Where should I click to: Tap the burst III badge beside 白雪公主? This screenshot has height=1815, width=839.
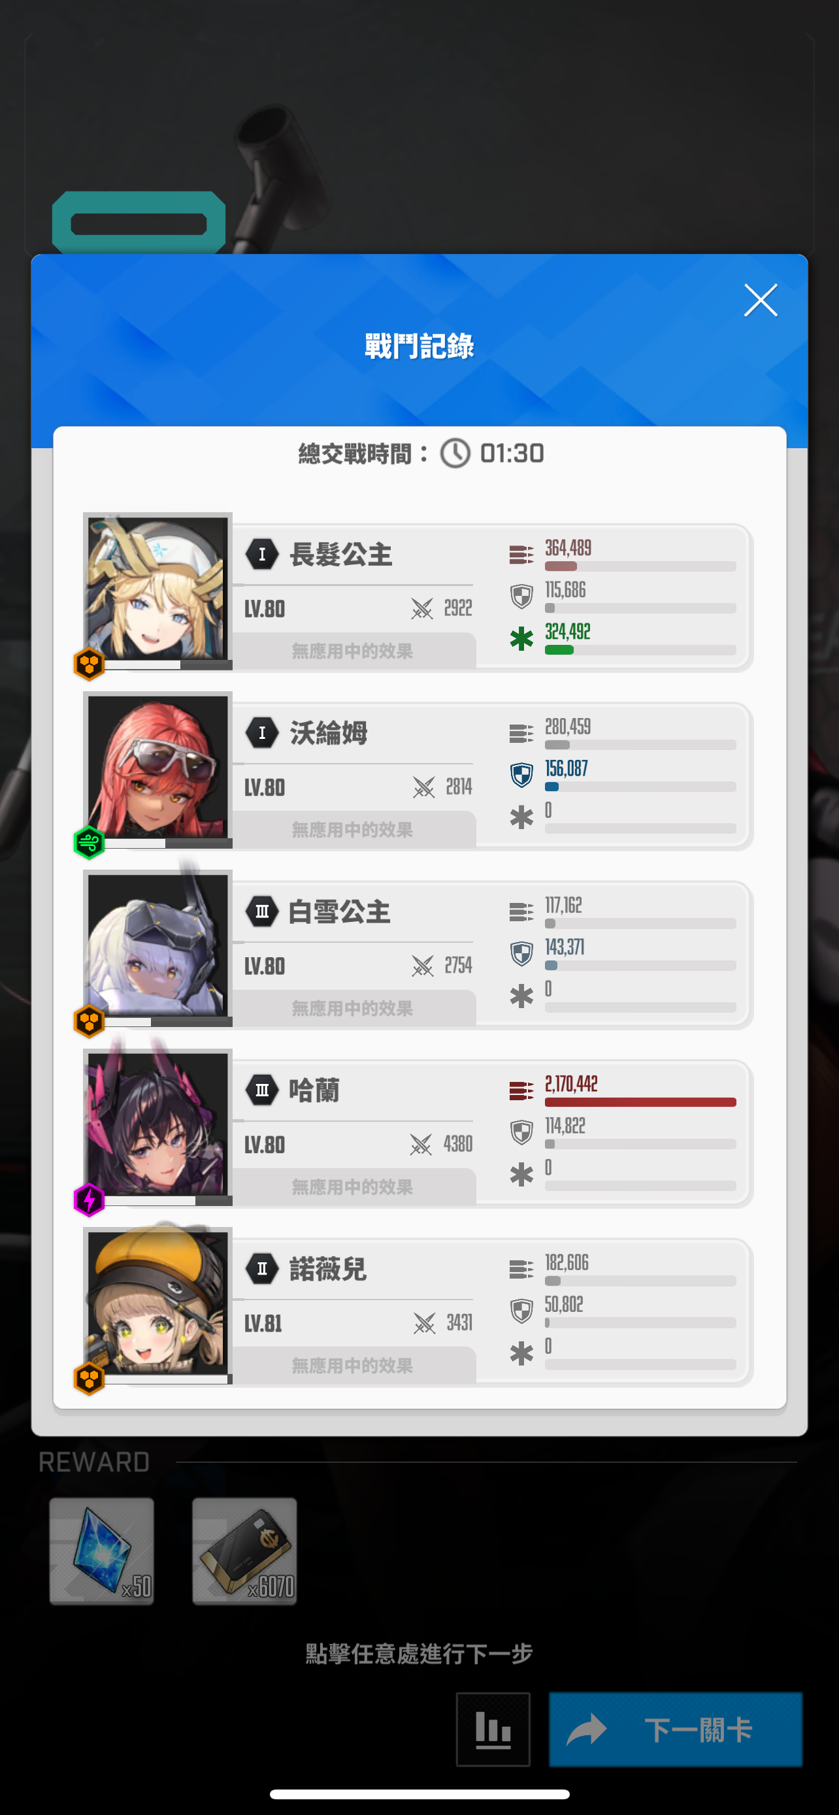262,911
